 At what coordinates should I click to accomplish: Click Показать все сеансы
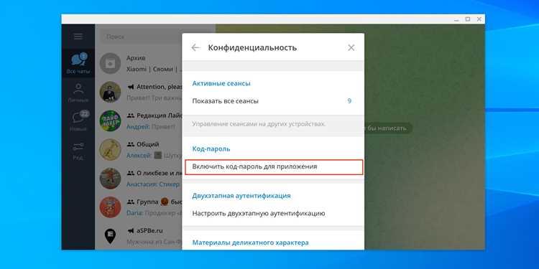pos(273,101)
